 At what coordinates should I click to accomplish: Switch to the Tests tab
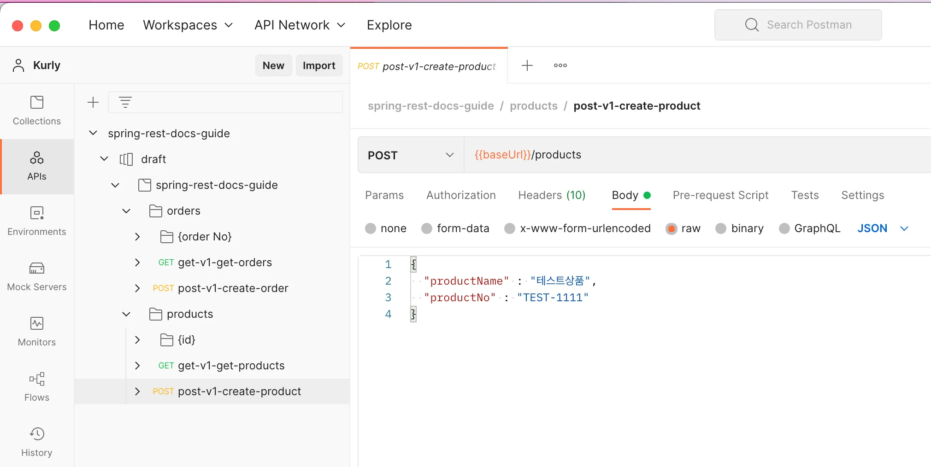(x=805, y=195)
